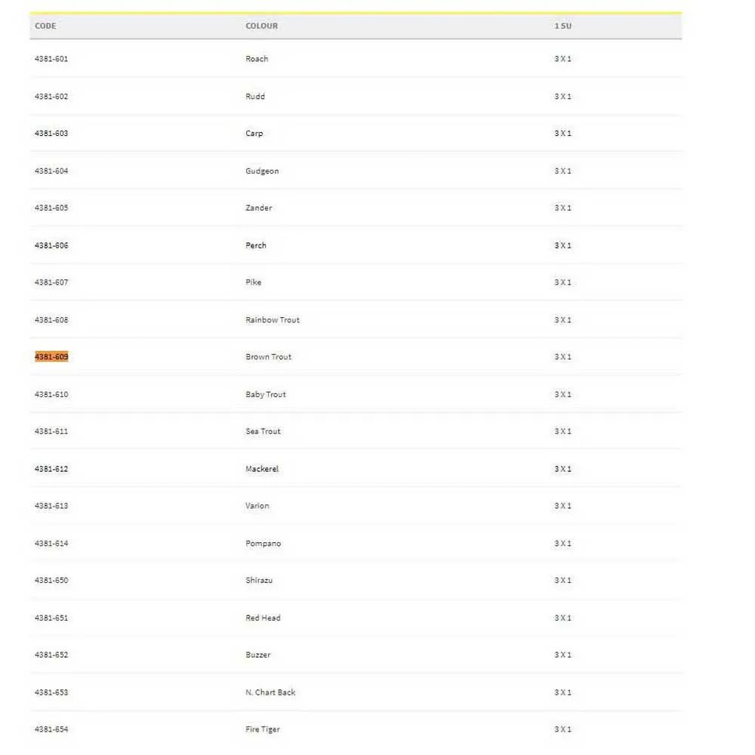Choose the Pompano colour row

tap(263, 544)
